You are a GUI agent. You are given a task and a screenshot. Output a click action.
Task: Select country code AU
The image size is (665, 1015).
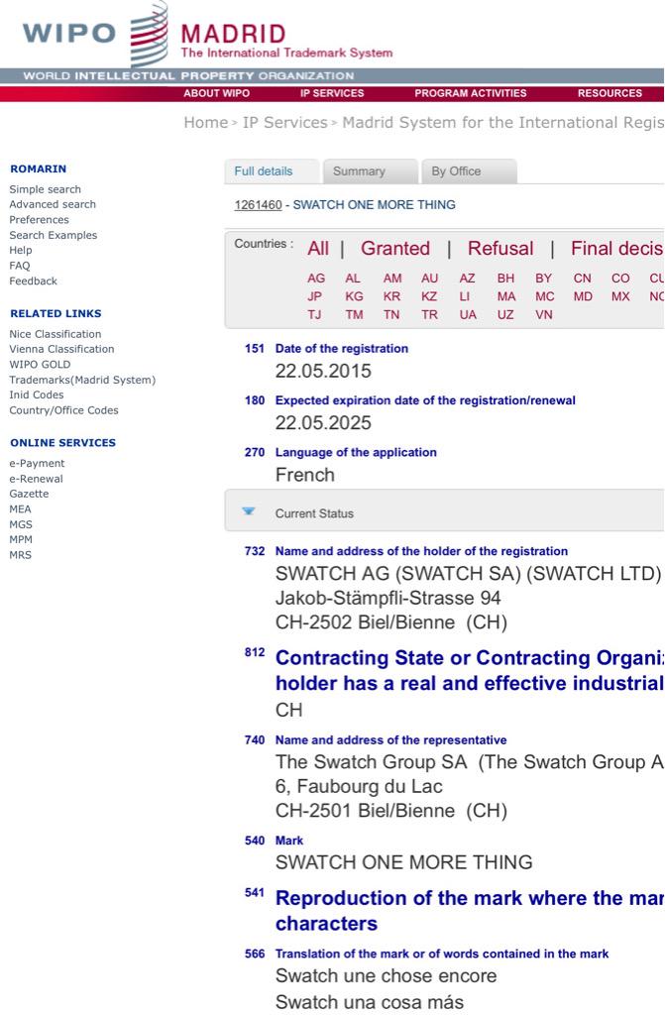[x=429, y=279]
